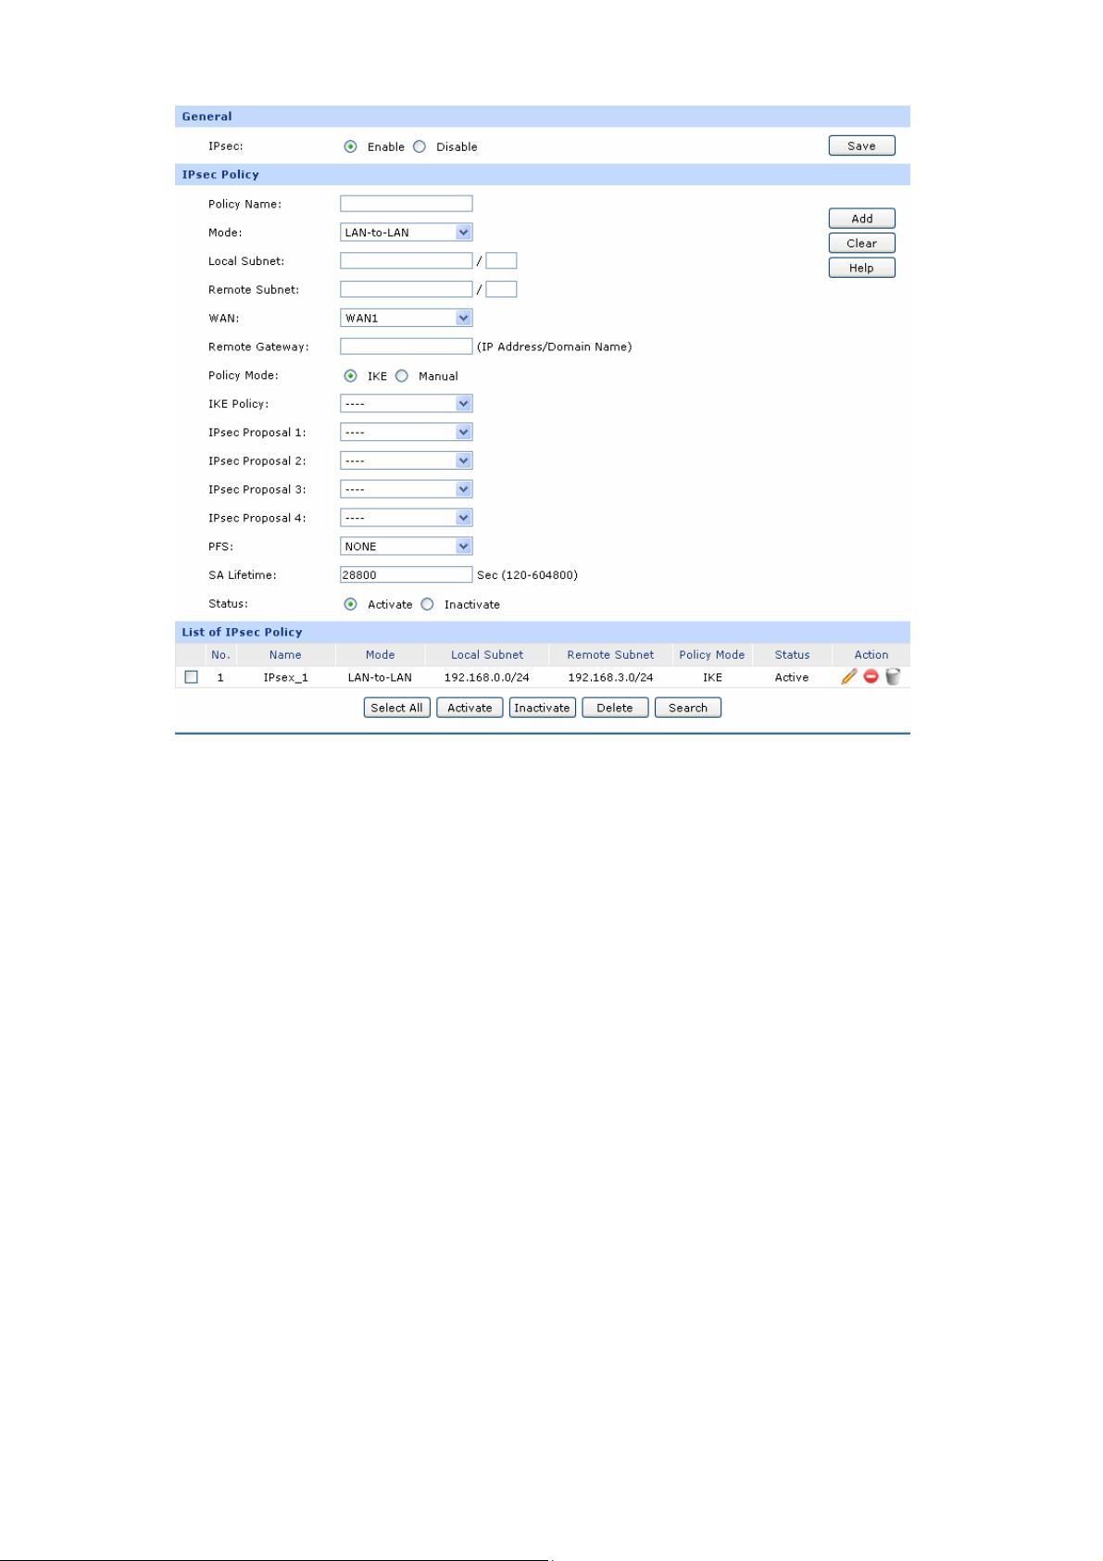
Task: Tick the checkbox for policy row 1
Action: [192, 677]
